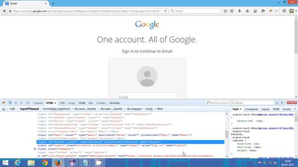Jump to next Firebug search result
The height and width of the screenshot is (167, 298).
pyautogui.click(x=282, y=103)
